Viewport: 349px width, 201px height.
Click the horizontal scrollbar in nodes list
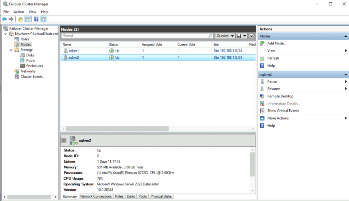(117, 129)
